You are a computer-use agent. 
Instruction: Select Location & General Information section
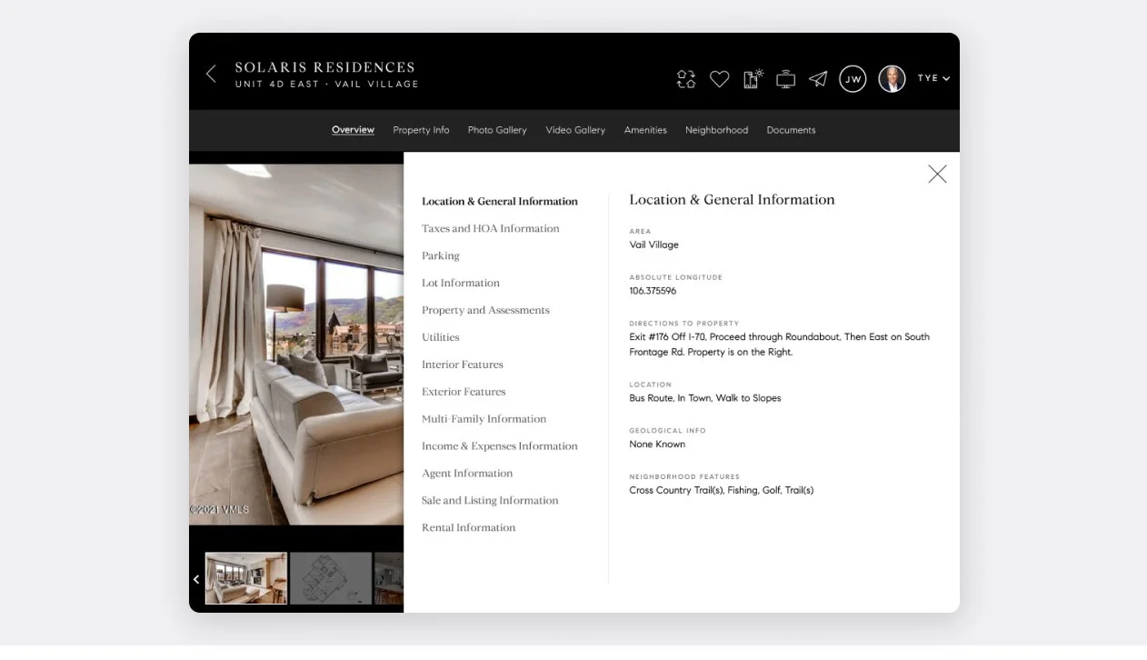pyautogui.click(x=500, y=202)
